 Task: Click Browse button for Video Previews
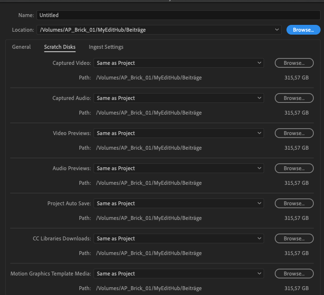coord(294,133)
